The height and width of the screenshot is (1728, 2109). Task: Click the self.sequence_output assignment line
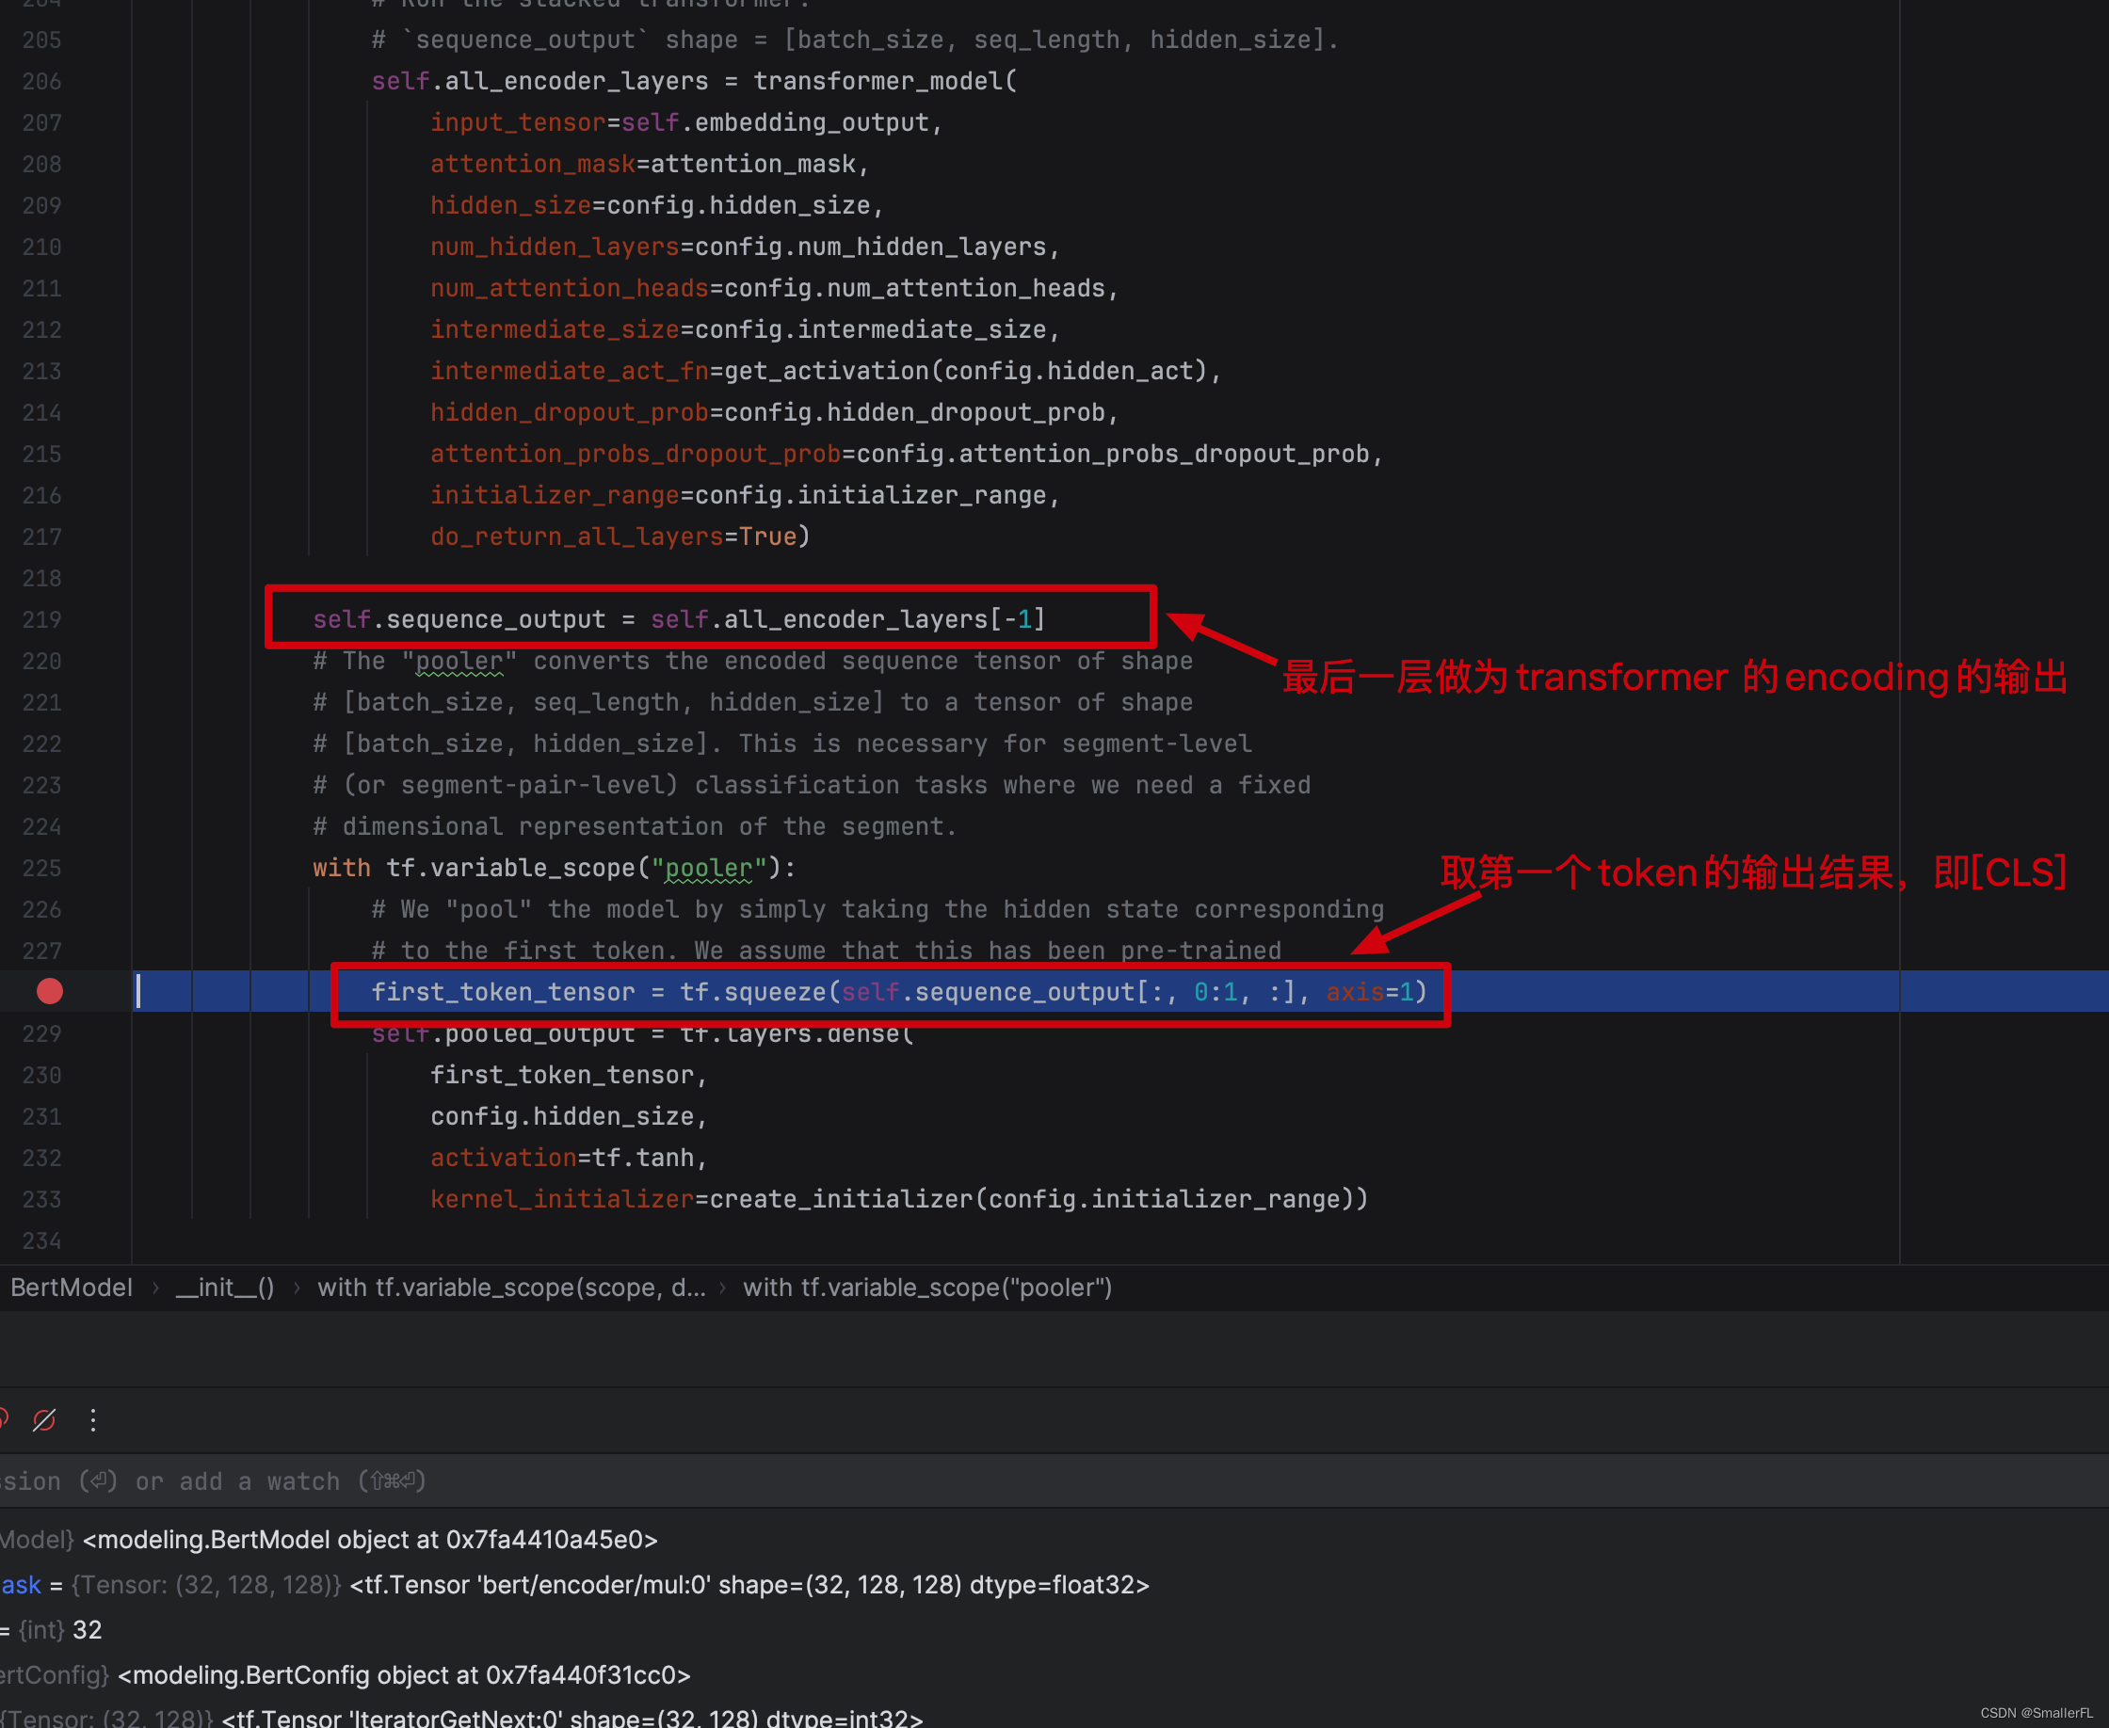pyautogui.click(x=679, y=619)
